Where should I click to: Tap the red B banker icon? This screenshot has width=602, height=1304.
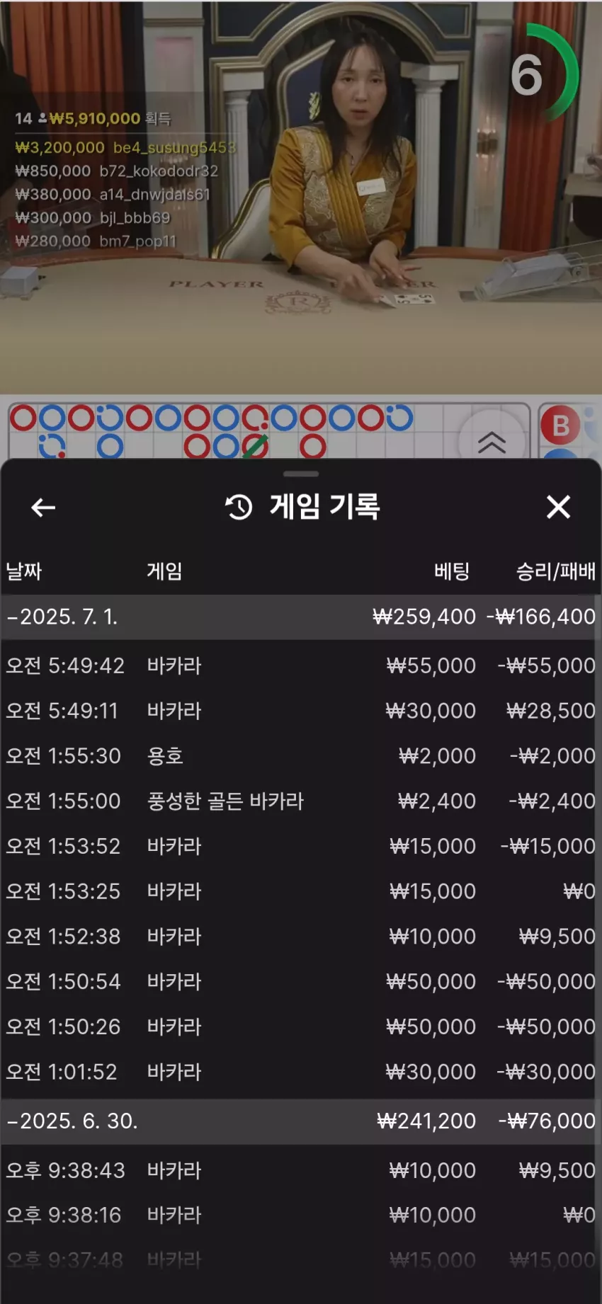click(560, 425)
